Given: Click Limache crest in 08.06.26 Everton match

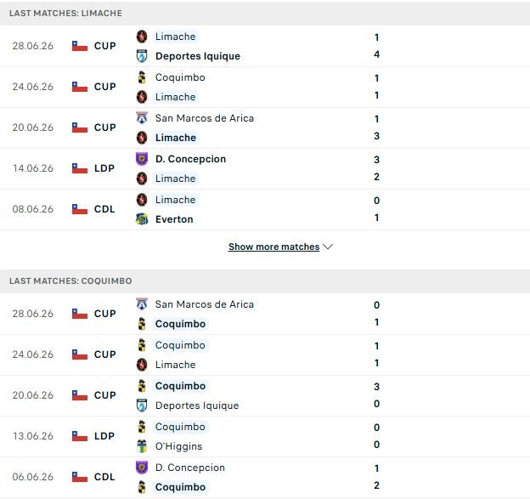Looking at the screenshot, I should point(142,200).
